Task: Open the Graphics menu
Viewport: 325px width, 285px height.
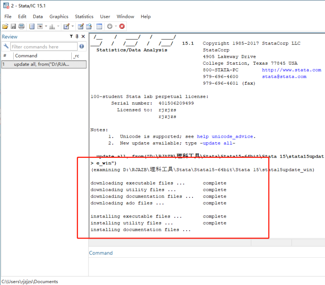Action: tap(59, 16)
